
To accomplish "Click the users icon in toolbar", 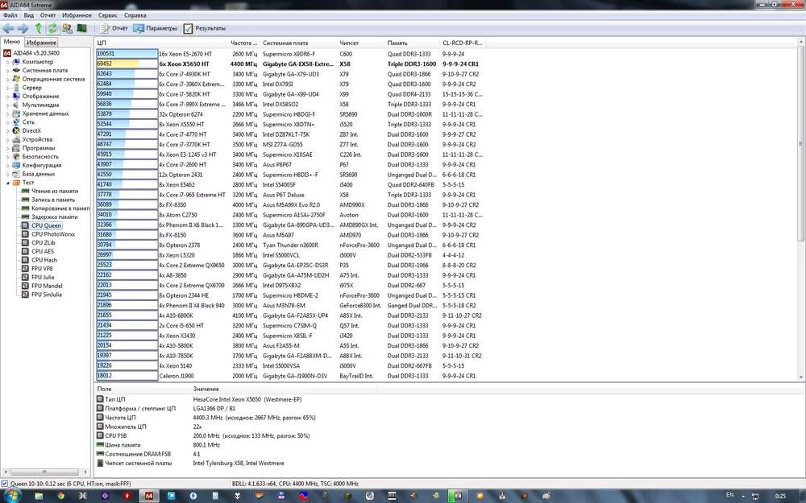I will click(x=67, y=28).
